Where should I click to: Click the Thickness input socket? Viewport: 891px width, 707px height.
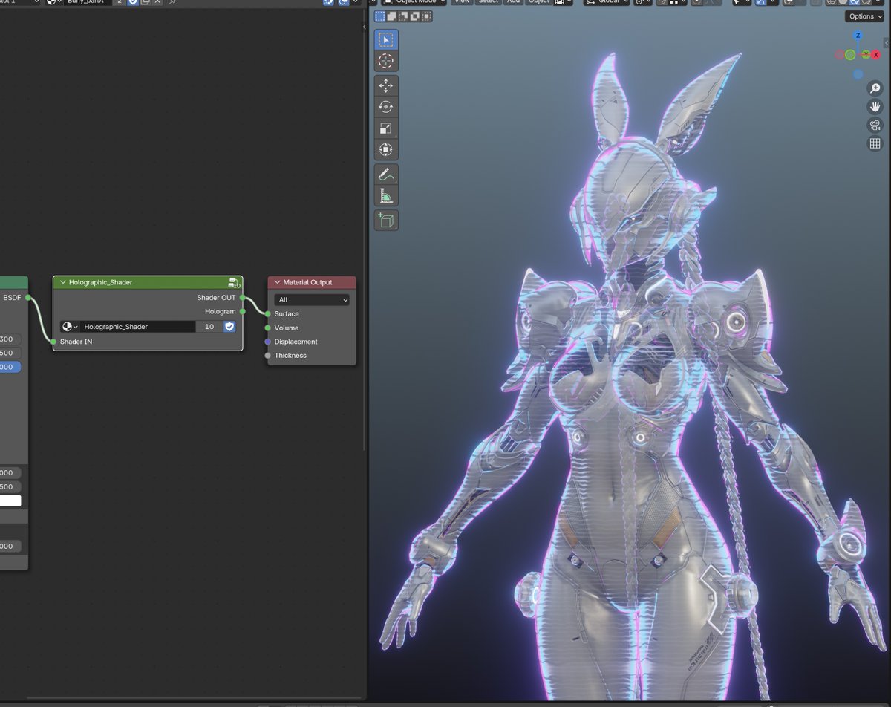[x=267, y=356]
